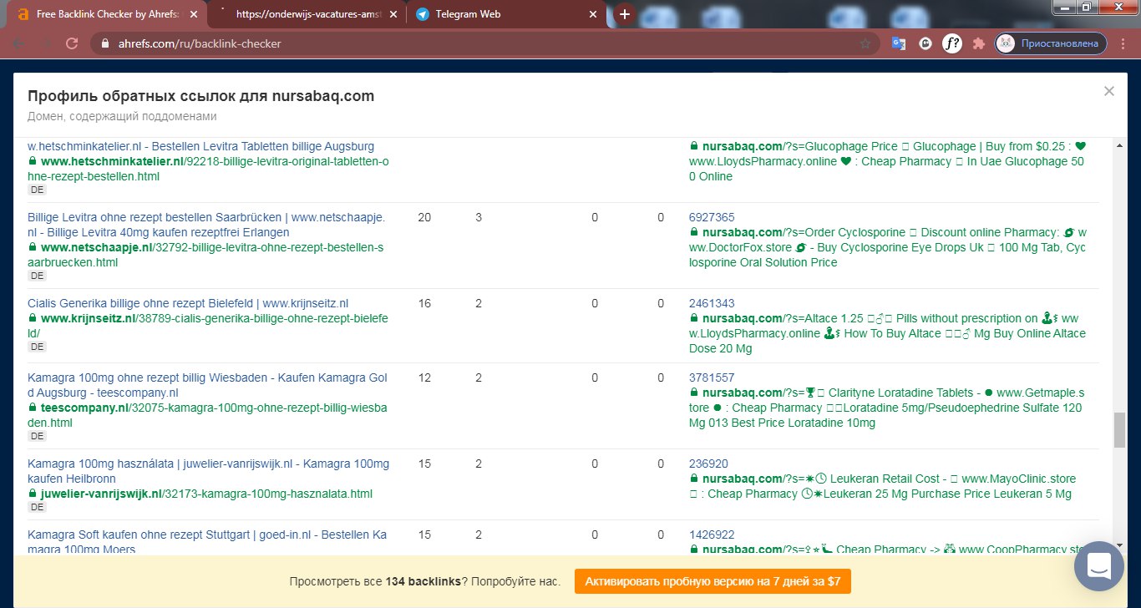1141x608 pixels.
Task: Open nursabaq.com Leukeran Retail Cost link
Action: point(883,486)
